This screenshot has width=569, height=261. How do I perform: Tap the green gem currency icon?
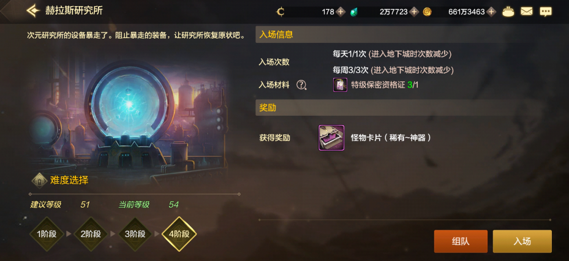point(354,12)
